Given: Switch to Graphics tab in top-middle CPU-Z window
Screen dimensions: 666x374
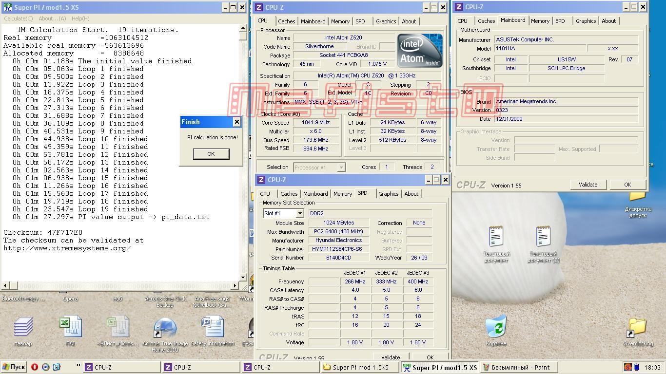Looking at the screenshot, I should [x=386, y=21].
